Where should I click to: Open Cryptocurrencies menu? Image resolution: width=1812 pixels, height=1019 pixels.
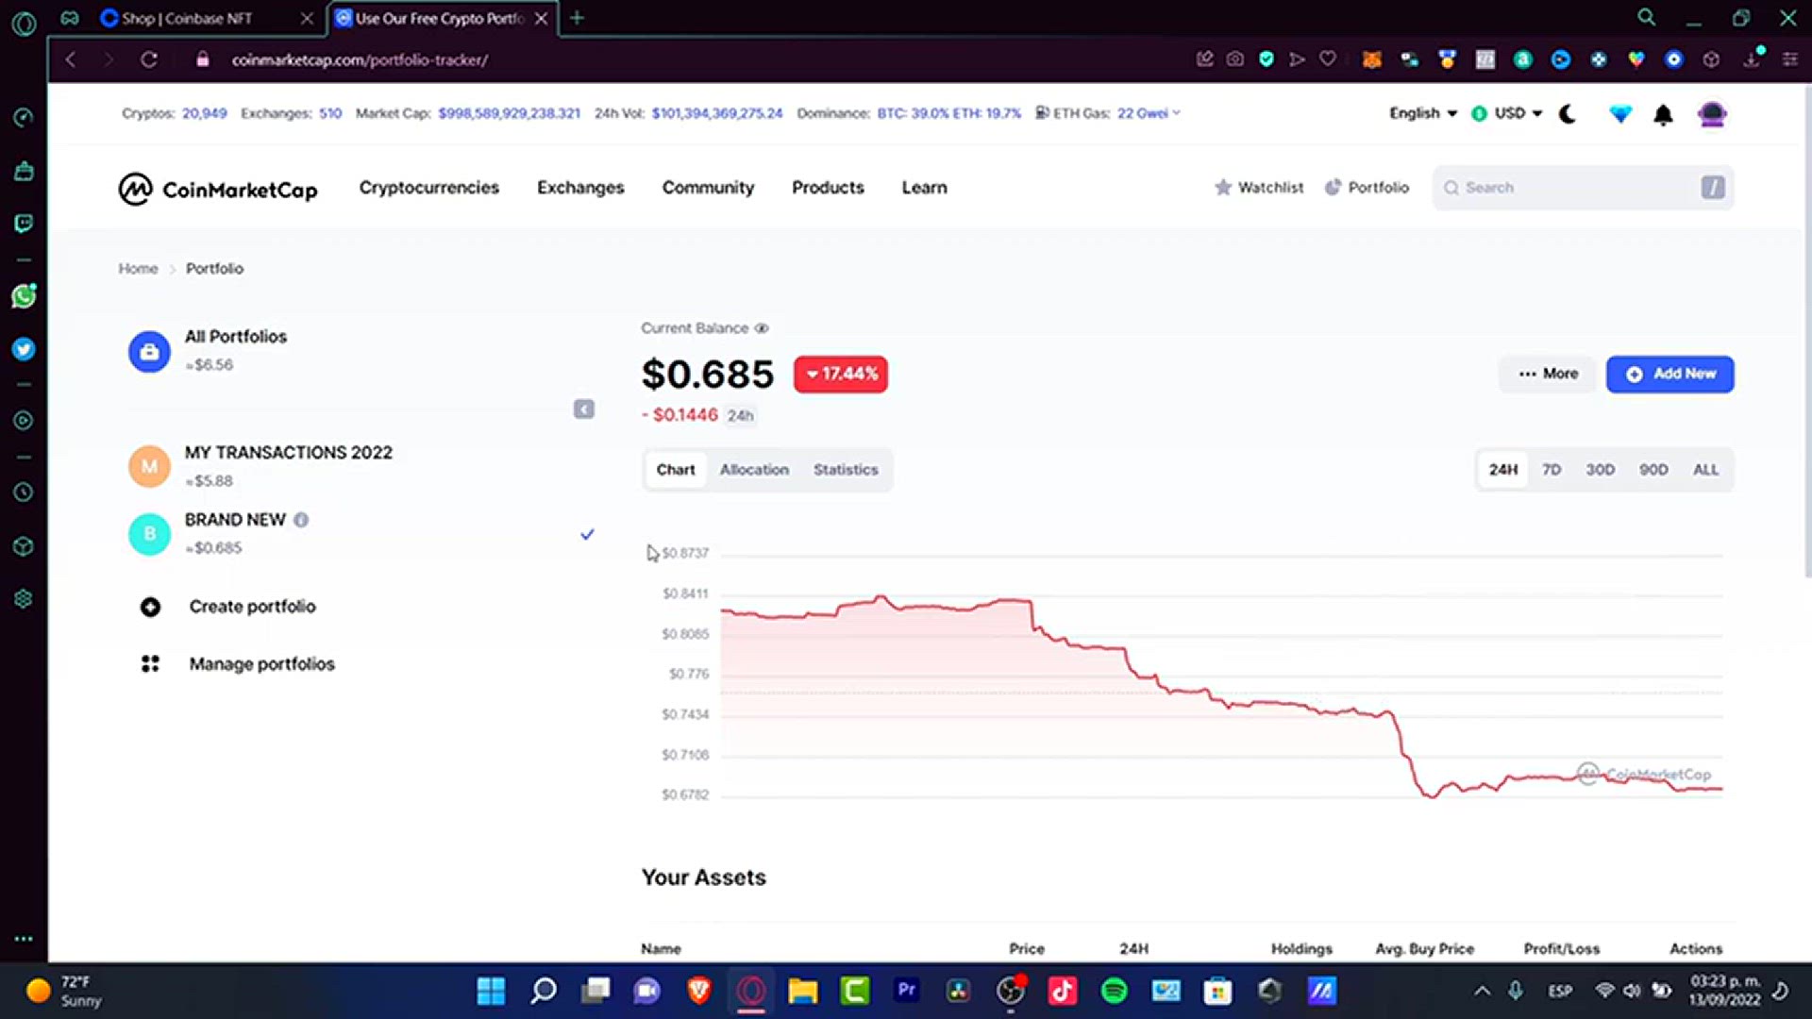pos(428,188)
